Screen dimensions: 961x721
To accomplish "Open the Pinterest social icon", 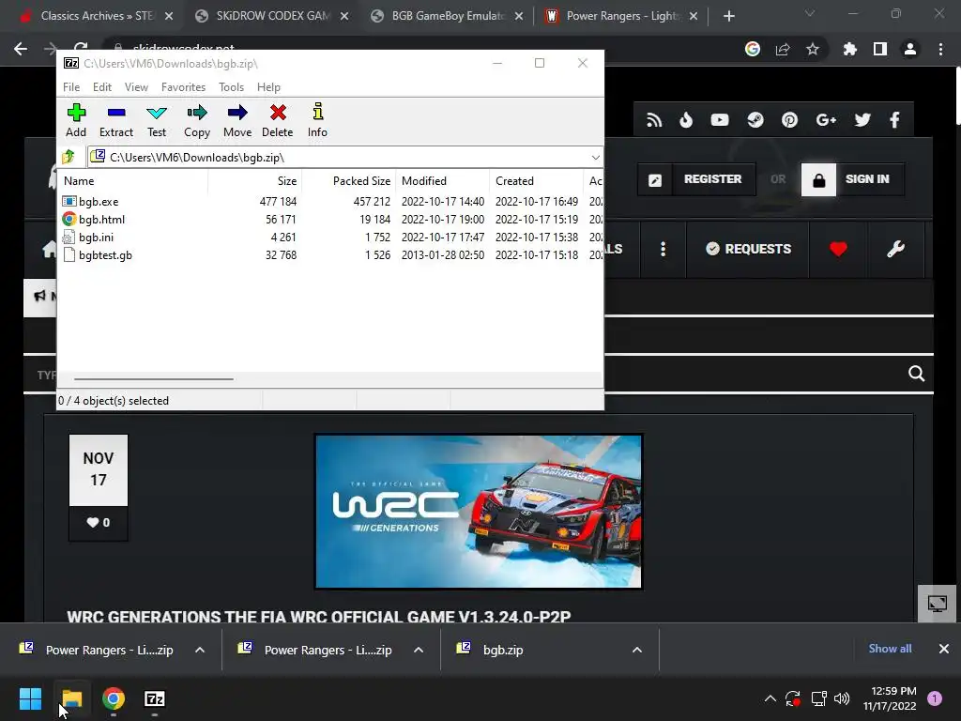I will click(x=789, y=119).
